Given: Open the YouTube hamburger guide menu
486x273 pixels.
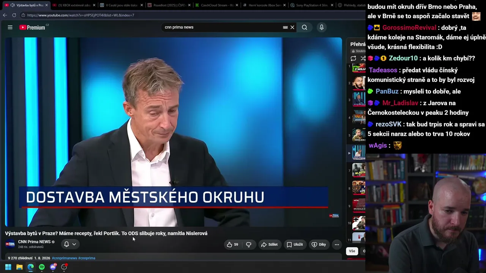Looking at the screenshot, I should pyautogui.click(x=10, y=27).
